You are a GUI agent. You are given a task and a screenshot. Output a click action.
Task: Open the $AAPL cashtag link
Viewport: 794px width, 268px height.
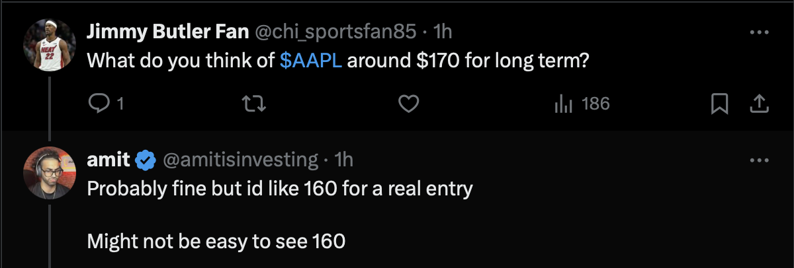tap(310, 61)
